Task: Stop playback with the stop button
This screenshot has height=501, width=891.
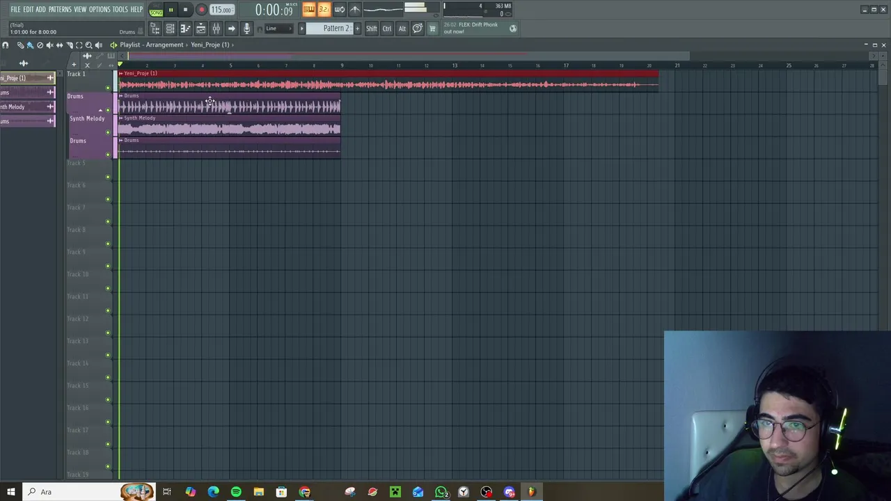Action: tap(185, 10)
